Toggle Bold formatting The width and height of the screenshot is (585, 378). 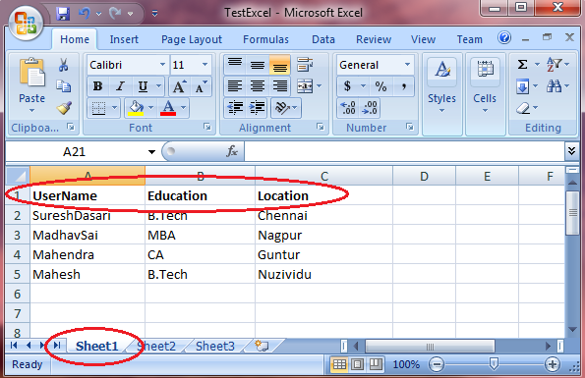[97, 86]
